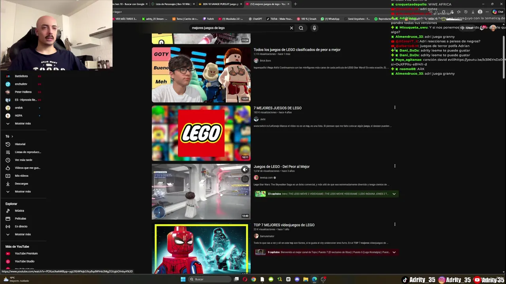Expand 'Mostrar más' below Descargas
Screen dimensions: 506x284
[x=23, y=192]
